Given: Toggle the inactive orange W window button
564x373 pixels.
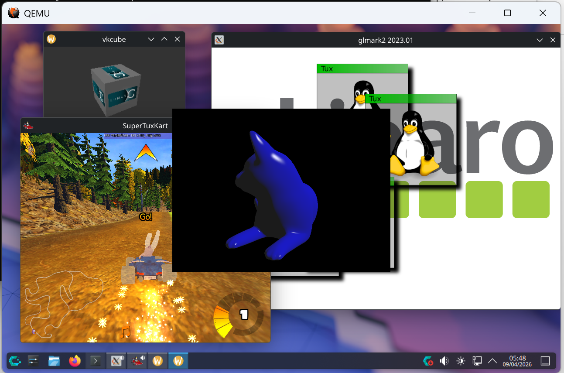Looking at the screenshot, I should click(x=157, y=361).
